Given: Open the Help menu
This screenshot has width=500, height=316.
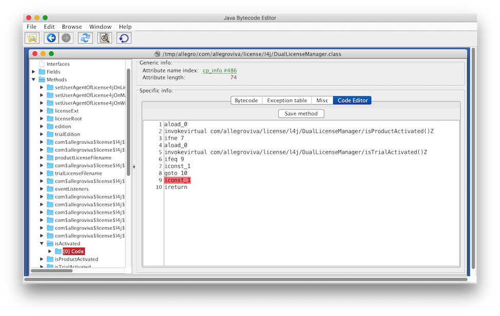Looking at the screenshot, I should tap(125, 27).
